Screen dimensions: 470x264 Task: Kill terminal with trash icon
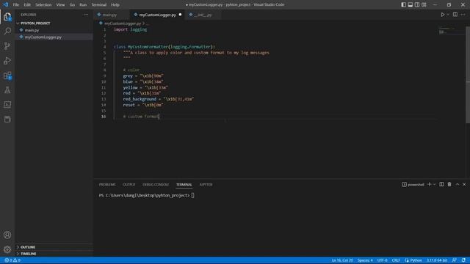click(x=449, y=184)
